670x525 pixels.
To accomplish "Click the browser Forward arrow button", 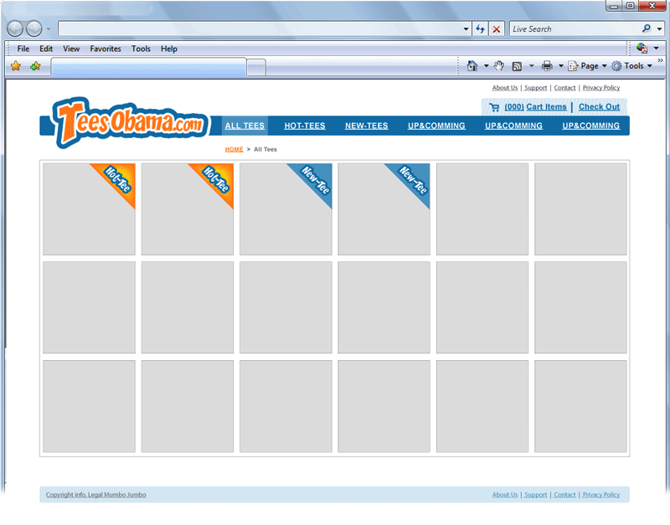I will click(x=34, y=29).
